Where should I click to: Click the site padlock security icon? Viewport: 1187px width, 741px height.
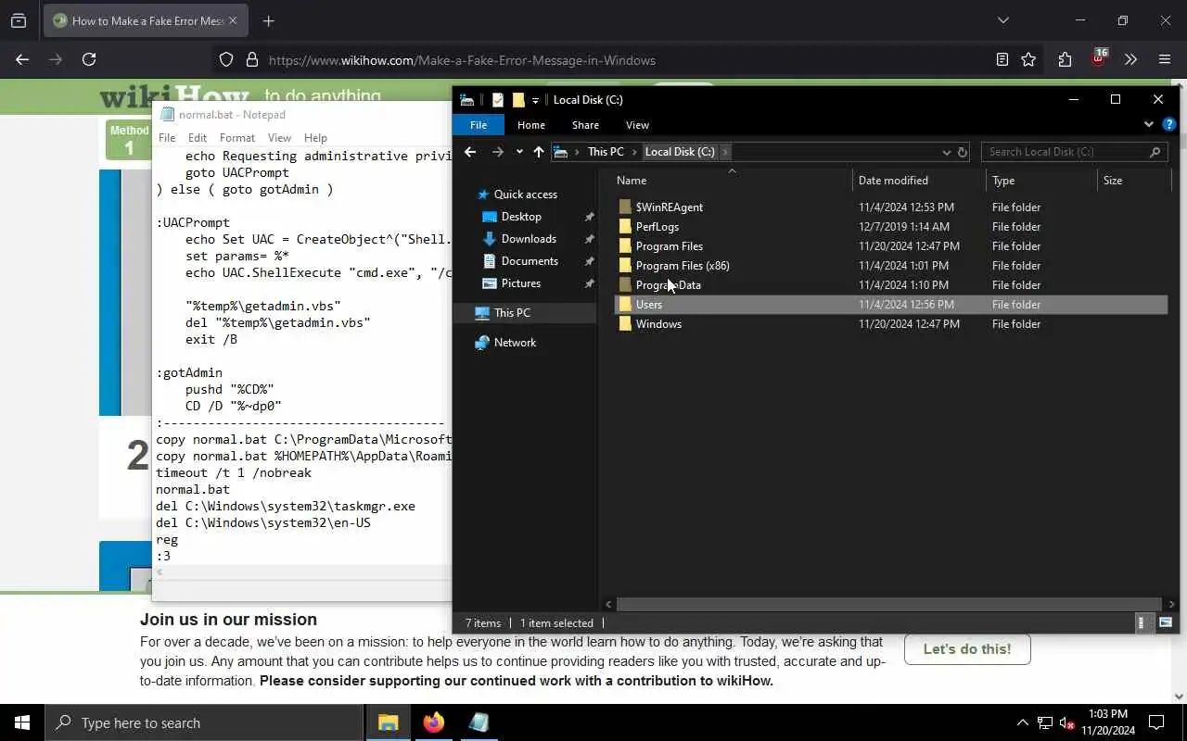(251, 59)
